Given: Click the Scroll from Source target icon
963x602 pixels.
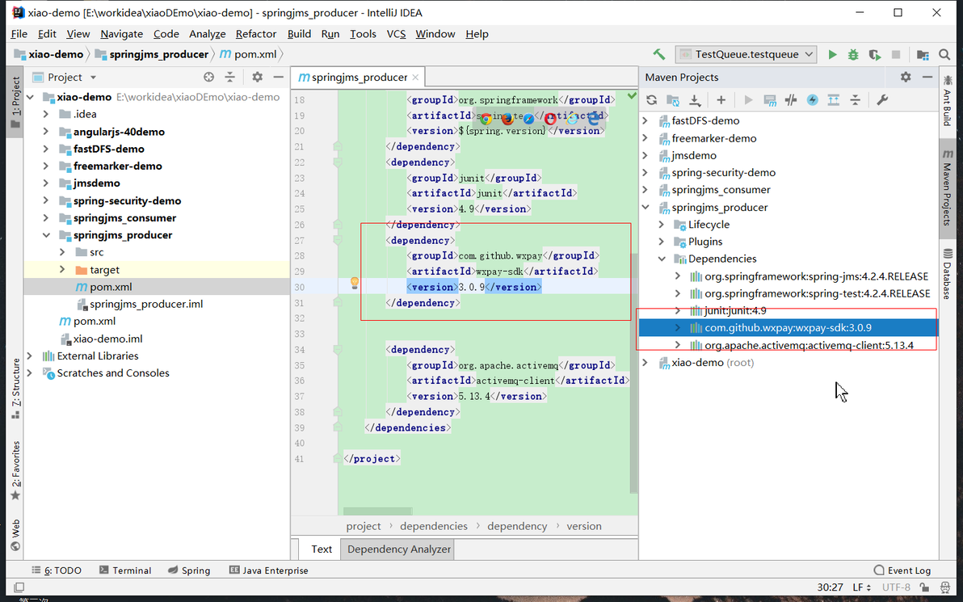Looking at the screenshot, I should [x=208, y=77].
